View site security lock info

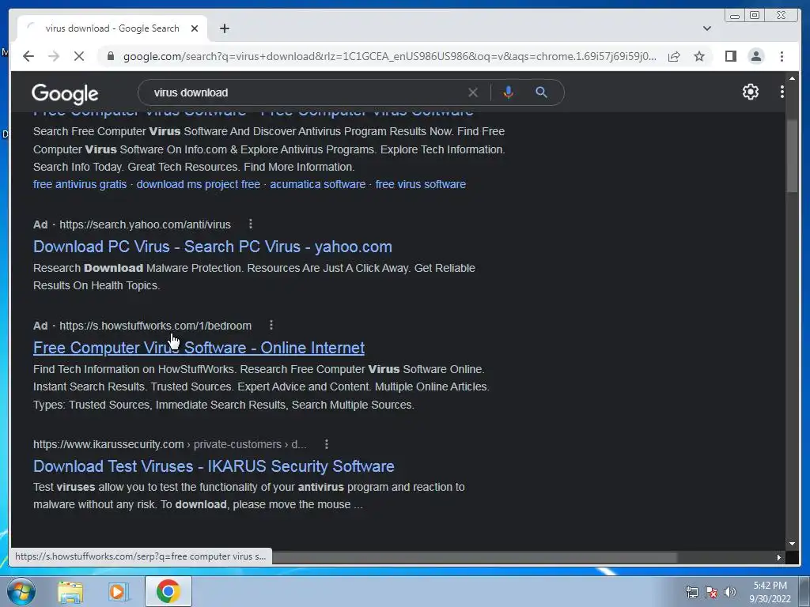tap(110, 56)
